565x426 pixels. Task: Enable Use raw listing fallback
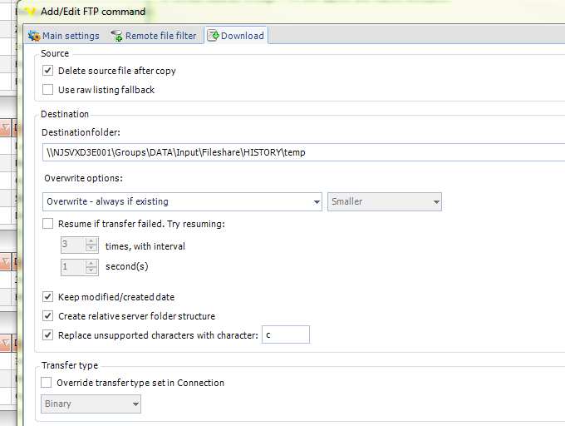[x=48, y=90]
